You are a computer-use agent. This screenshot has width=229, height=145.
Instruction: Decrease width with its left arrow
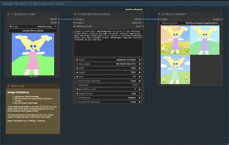[x=77, y=68]
